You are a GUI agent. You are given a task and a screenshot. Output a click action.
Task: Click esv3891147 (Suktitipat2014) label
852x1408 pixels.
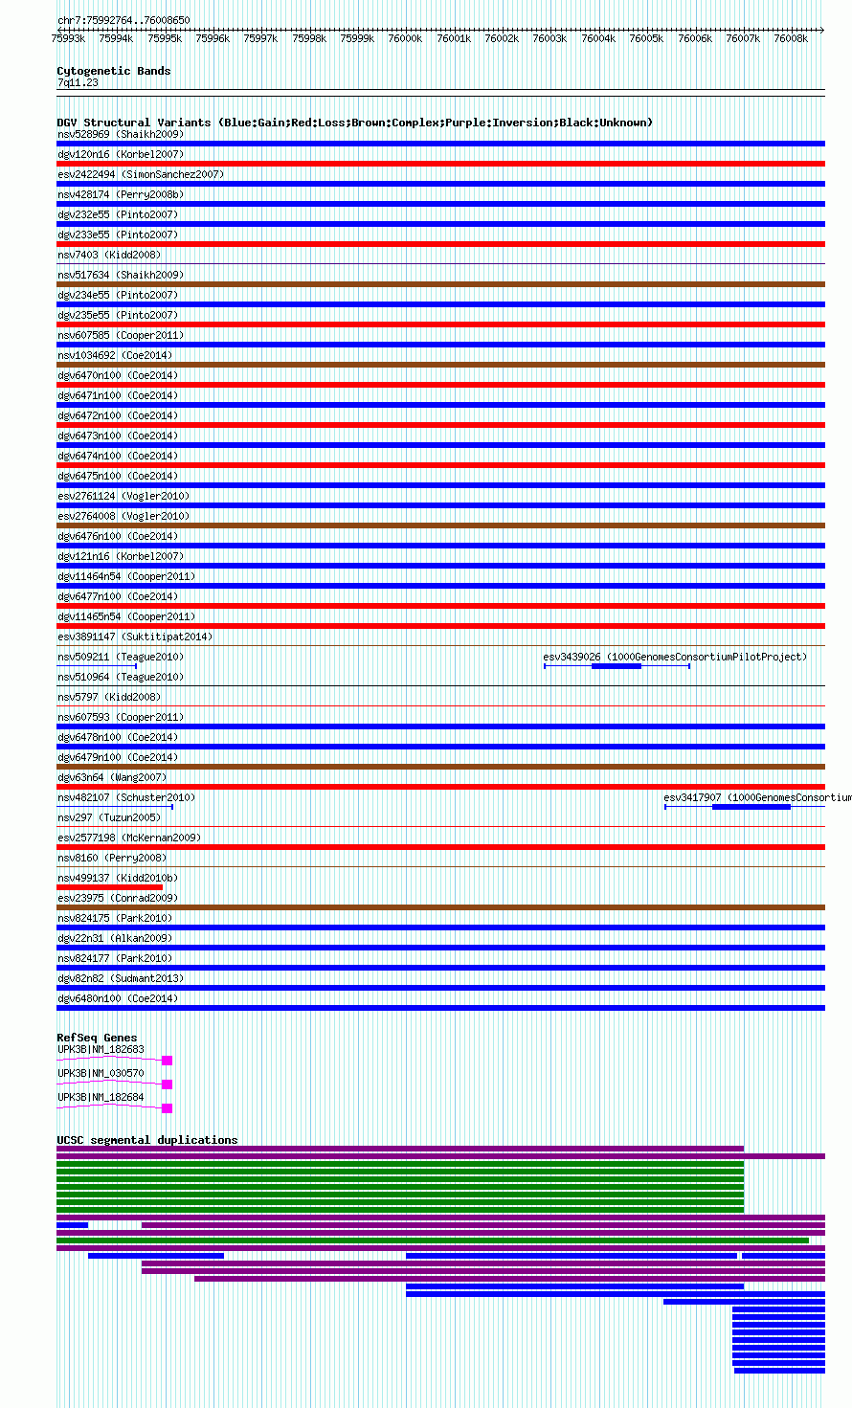[x=135, y=637]
